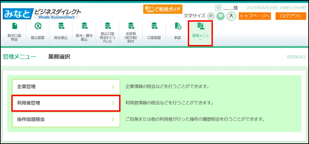
Task: Click description 利用者情報の照会などを行うことができます。
Action: 170,103
